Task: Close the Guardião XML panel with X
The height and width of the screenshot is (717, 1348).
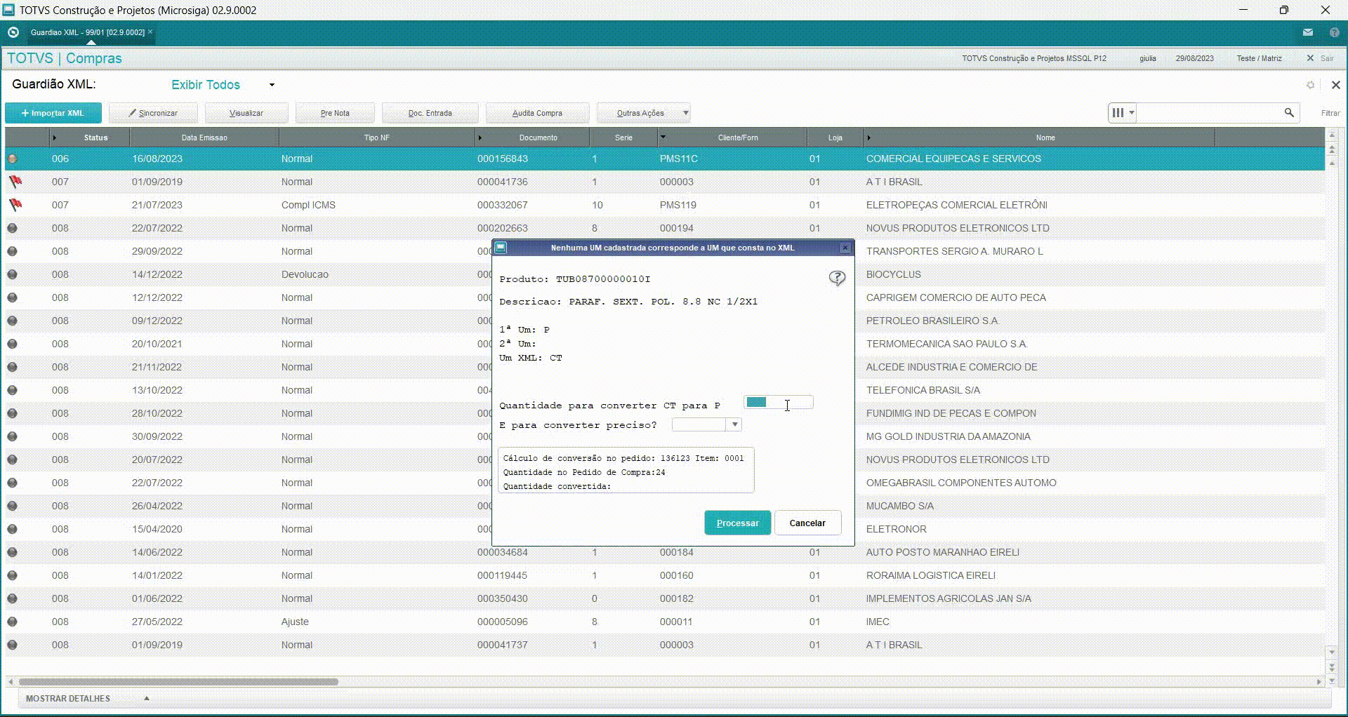Action: coord(1335,85)
